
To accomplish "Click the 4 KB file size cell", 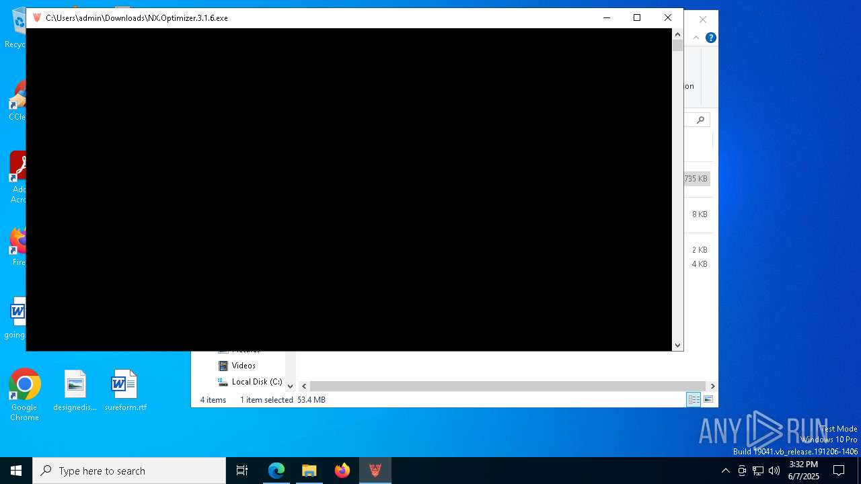I will coord(700,264).
